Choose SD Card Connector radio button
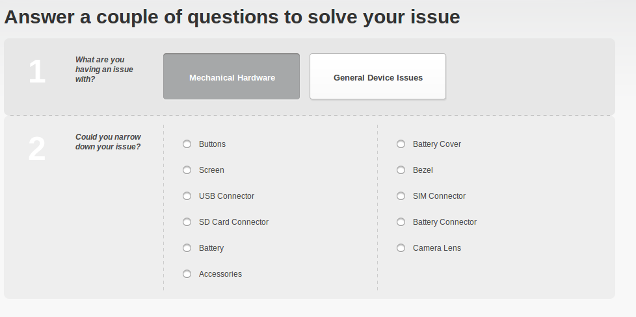Screen dimensions: 636x317 (x=187, y=222)
